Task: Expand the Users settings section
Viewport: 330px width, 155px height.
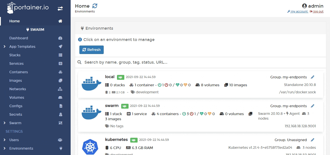Action: coord(5,140)
